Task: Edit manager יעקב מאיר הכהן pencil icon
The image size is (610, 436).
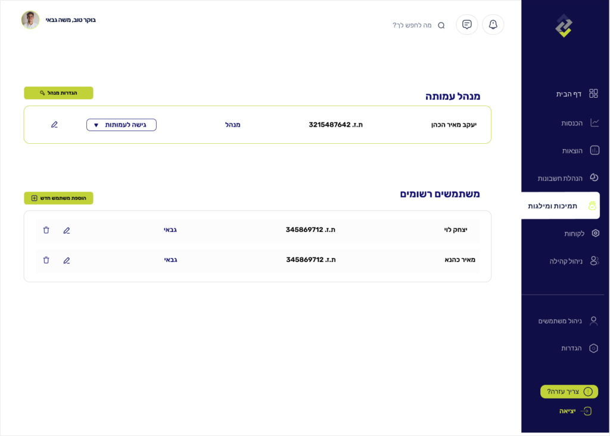Action: click(x=54, y=125)
